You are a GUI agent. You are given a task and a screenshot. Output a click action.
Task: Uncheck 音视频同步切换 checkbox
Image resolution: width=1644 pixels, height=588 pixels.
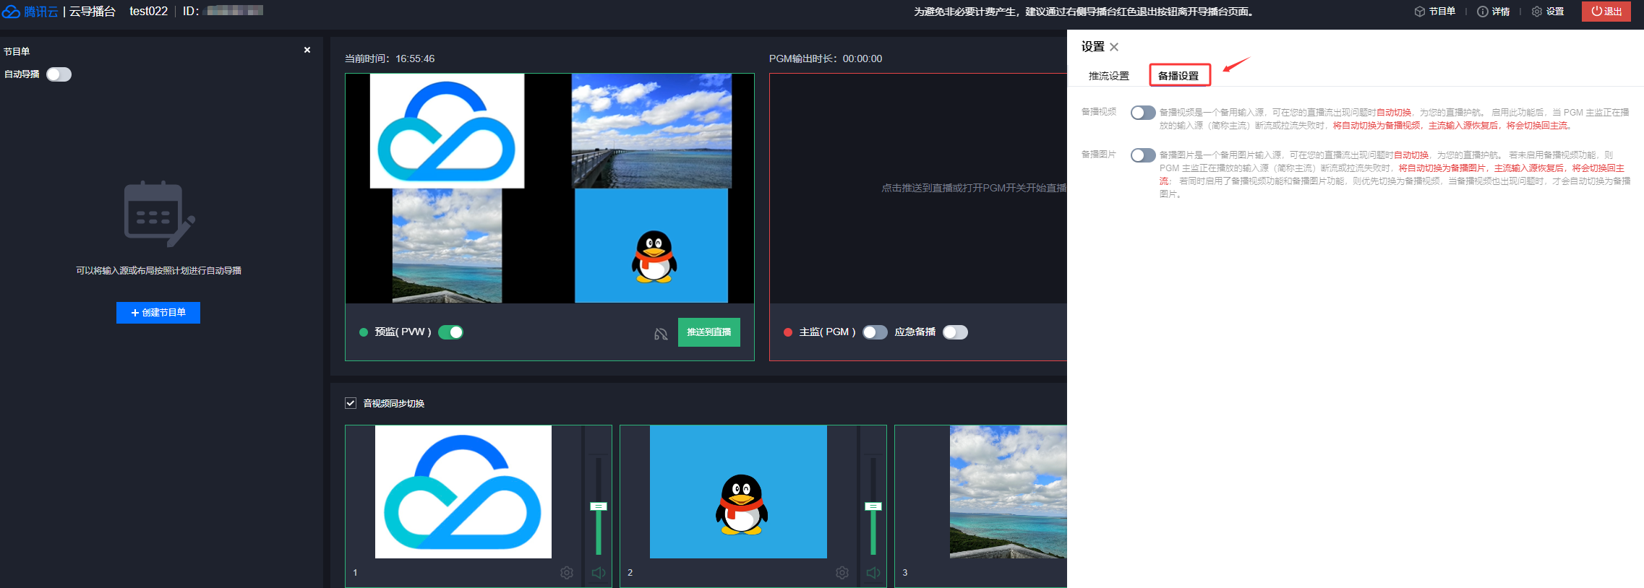click(x=351, y=403)
